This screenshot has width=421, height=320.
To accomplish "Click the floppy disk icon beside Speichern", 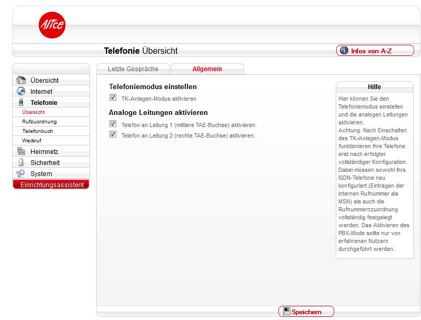I will (286, 312).
